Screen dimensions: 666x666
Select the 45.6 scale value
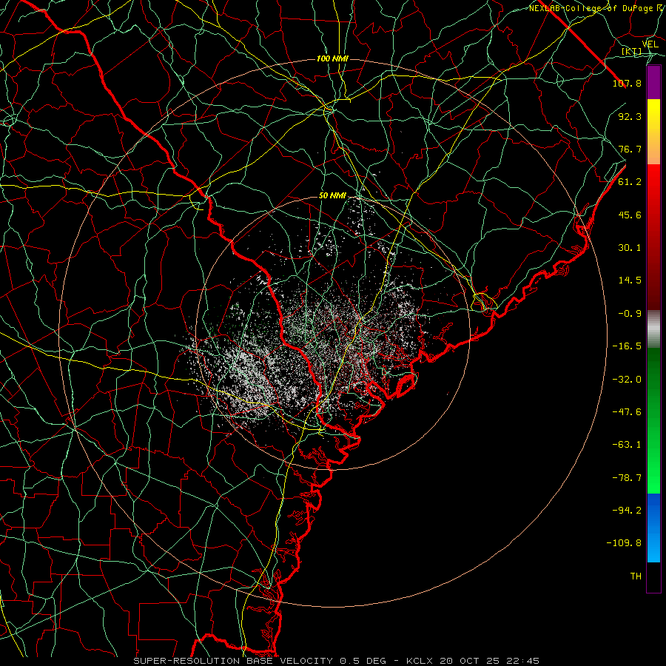point(630,215)
